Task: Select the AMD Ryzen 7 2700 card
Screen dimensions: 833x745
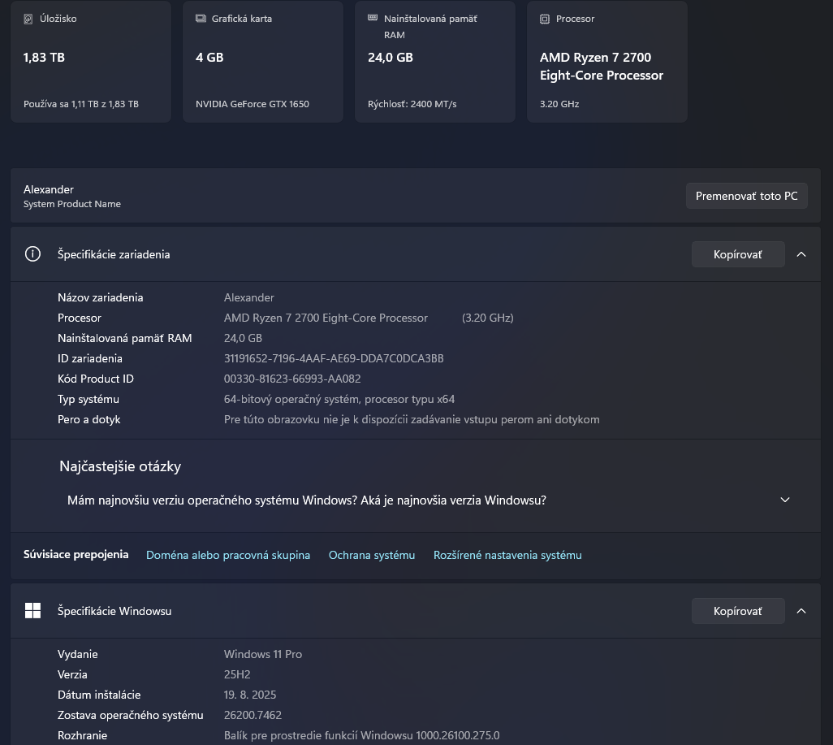Action: click(606, 61)
